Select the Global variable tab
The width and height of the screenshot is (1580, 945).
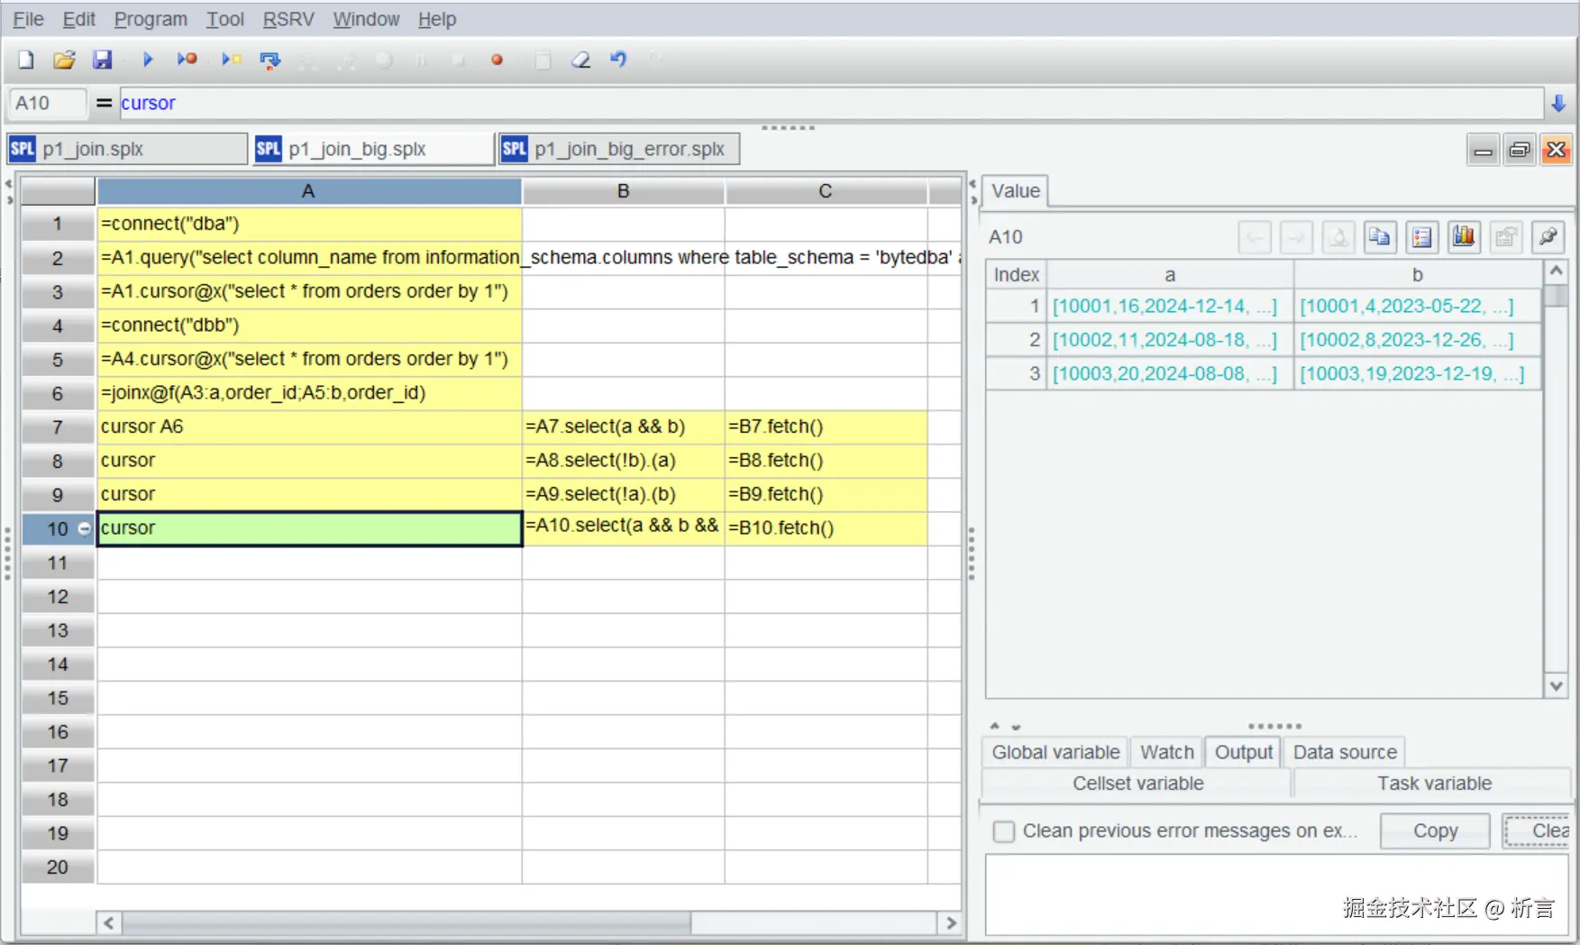coord(1055,752)
